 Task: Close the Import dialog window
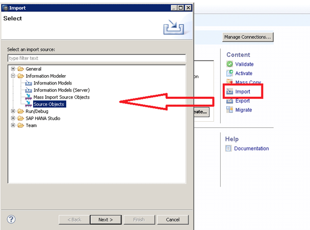pyautogui.click(x=188, y=8)
